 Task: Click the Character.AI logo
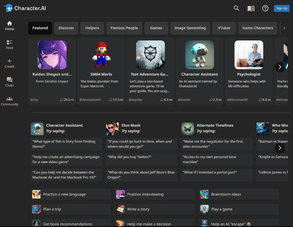point(25,8)
